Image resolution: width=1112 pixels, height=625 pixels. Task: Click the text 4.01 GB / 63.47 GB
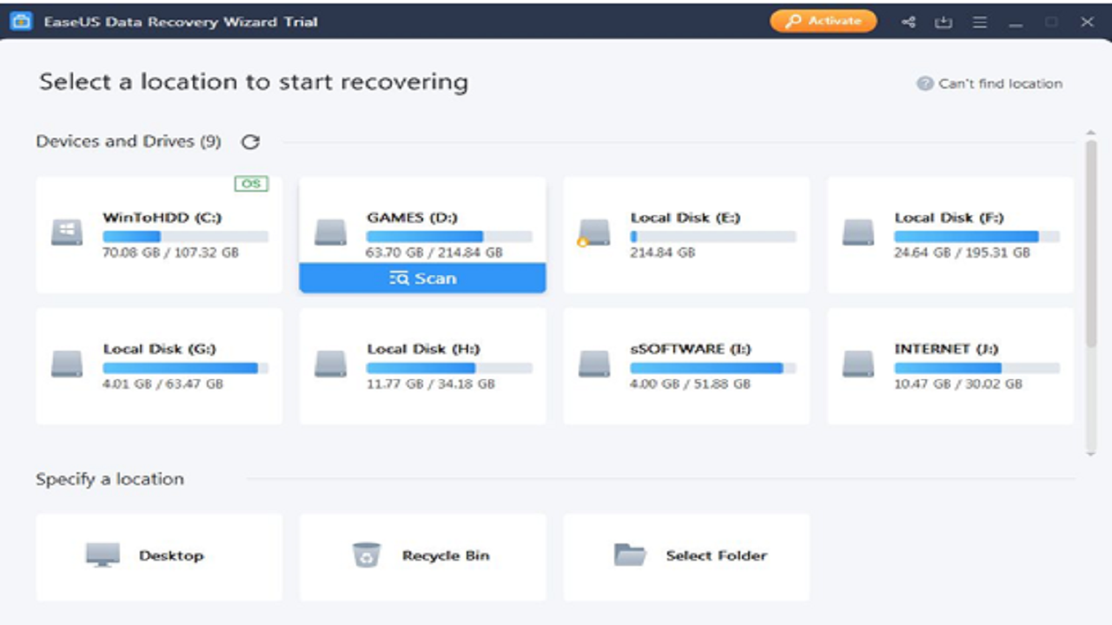click(x=163, y=384)
